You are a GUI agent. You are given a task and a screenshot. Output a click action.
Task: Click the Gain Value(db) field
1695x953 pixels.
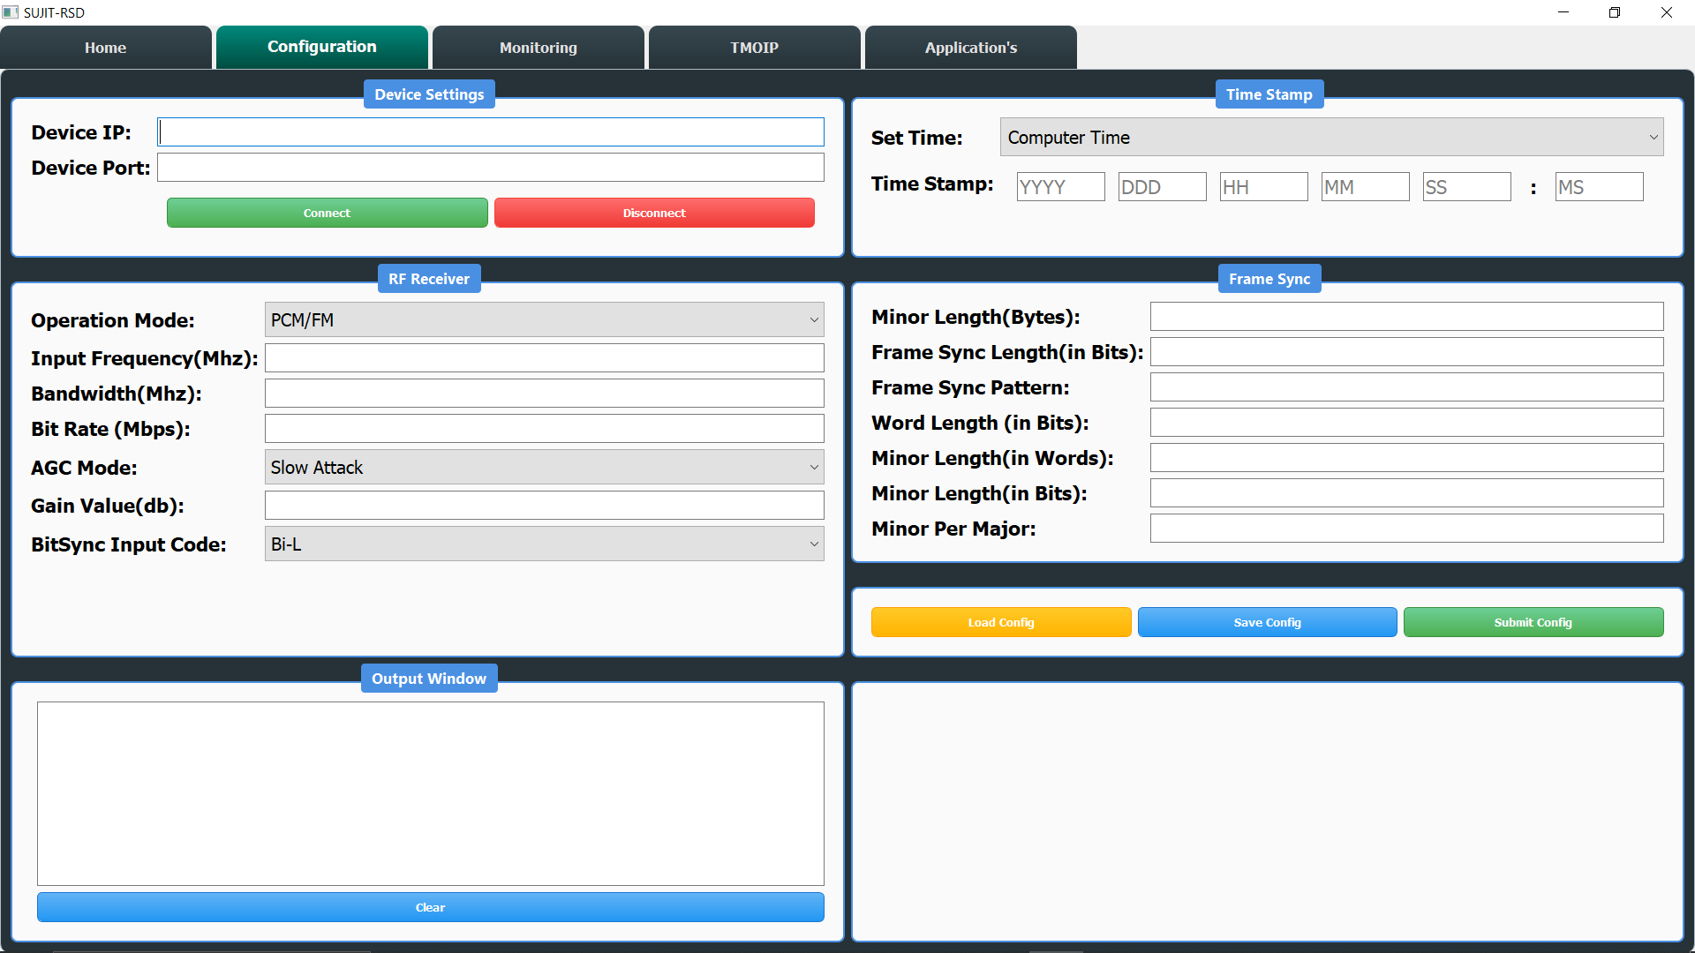[544, 506]
